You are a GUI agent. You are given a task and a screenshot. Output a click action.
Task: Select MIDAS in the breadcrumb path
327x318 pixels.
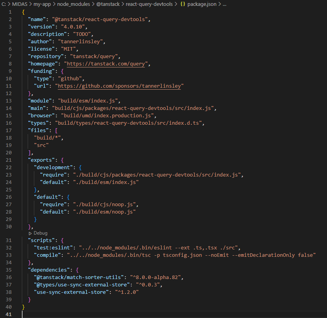click(x=19, y=4)
